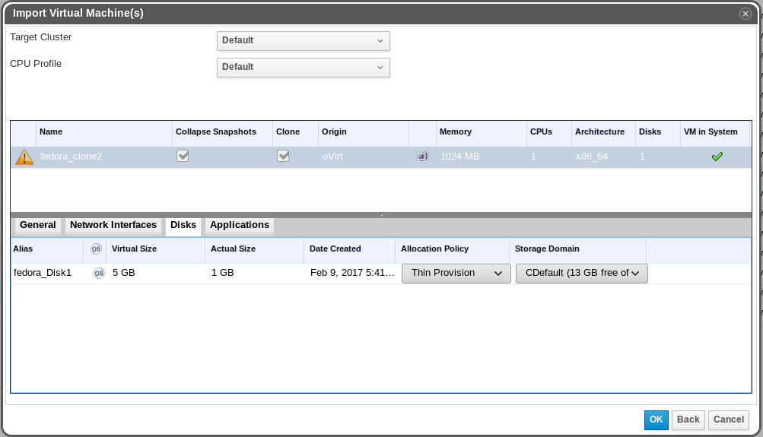Open the CPU Profile dropdown
Image resolution: width=763 pixels, height=437 pixels.
click(x=303, y=67)
